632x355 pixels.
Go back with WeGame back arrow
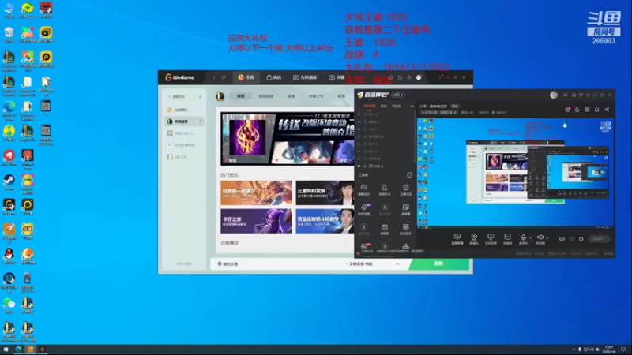point(214,77)
